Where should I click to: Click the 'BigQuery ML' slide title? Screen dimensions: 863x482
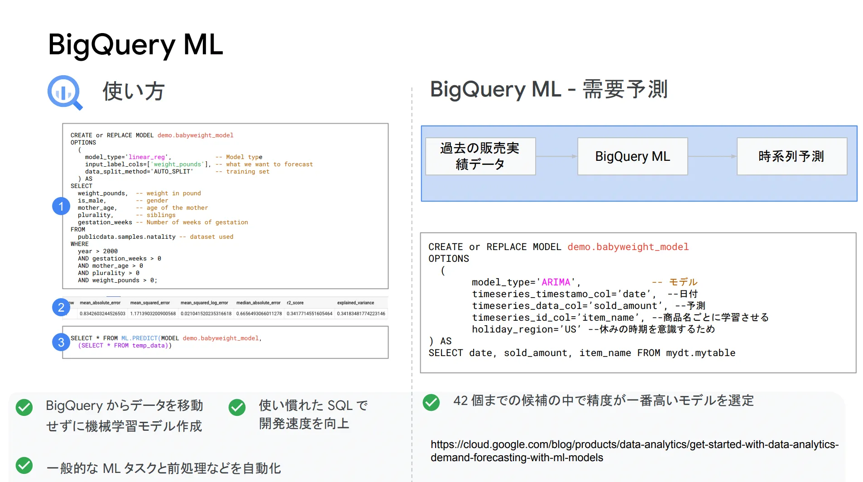[x=135, y=45]
